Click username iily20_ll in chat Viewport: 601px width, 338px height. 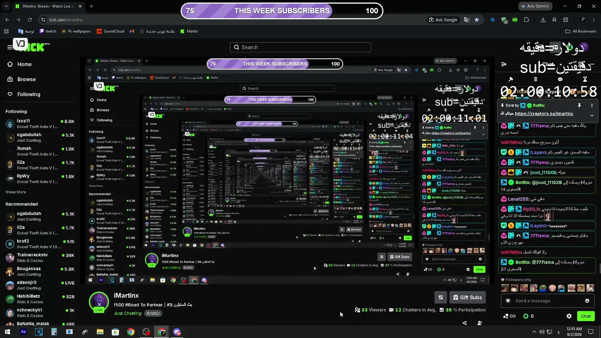point(532,209)
